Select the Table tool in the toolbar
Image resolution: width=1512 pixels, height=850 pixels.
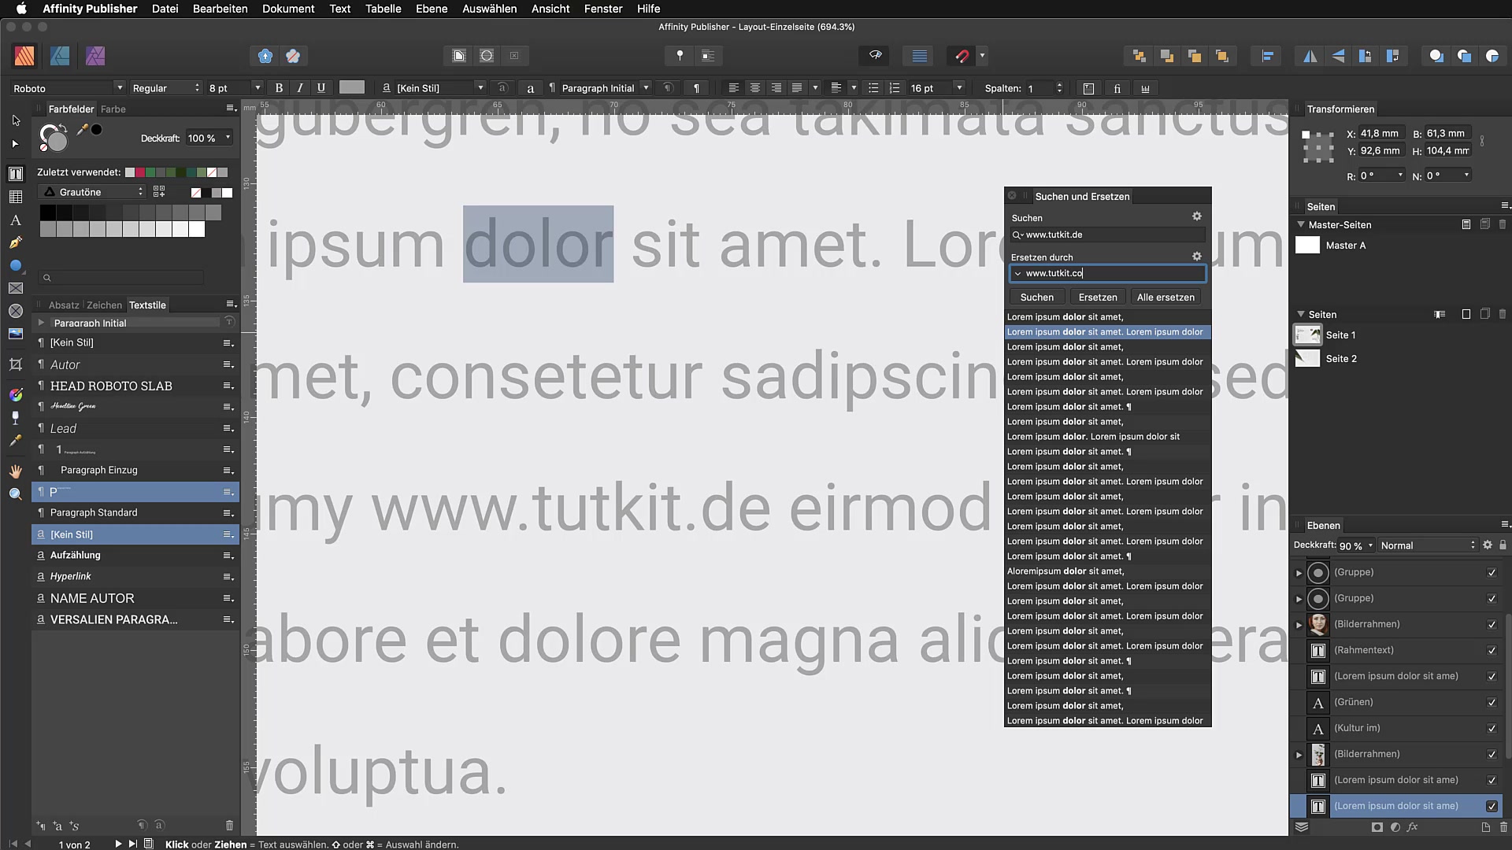[15, 197]
